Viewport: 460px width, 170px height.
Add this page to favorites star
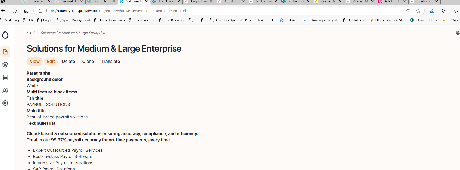[418, 11]
